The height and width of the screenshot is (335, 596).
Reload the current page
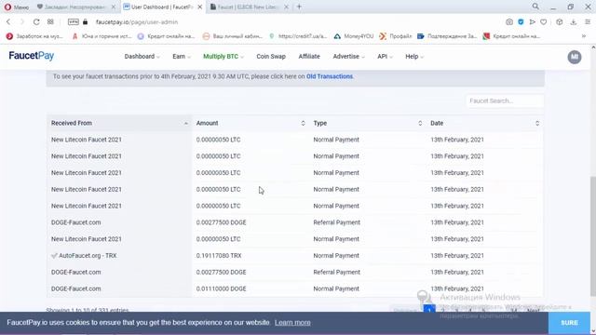click(x=36, y=22)
